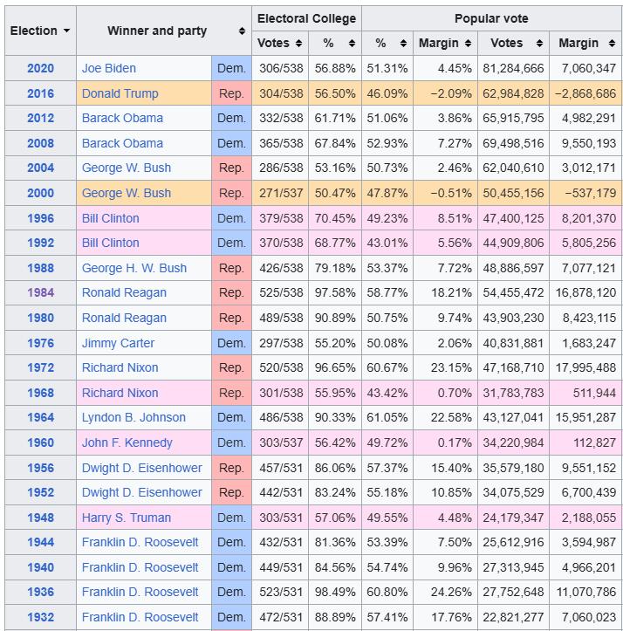Click the Donald Trump link
The height and width of the screenshot is (631, 623).
coord(119,93)
